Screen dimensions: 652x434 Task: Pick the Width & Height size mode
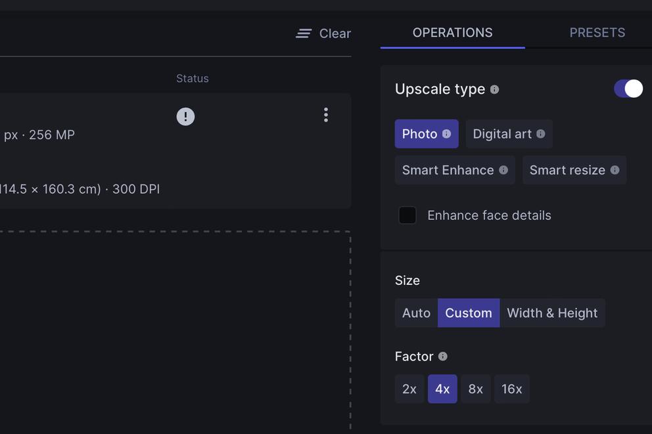coord(552,313)
